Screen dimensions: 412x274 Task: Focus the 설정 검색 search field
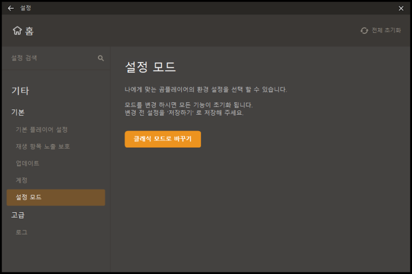point(56,58)
